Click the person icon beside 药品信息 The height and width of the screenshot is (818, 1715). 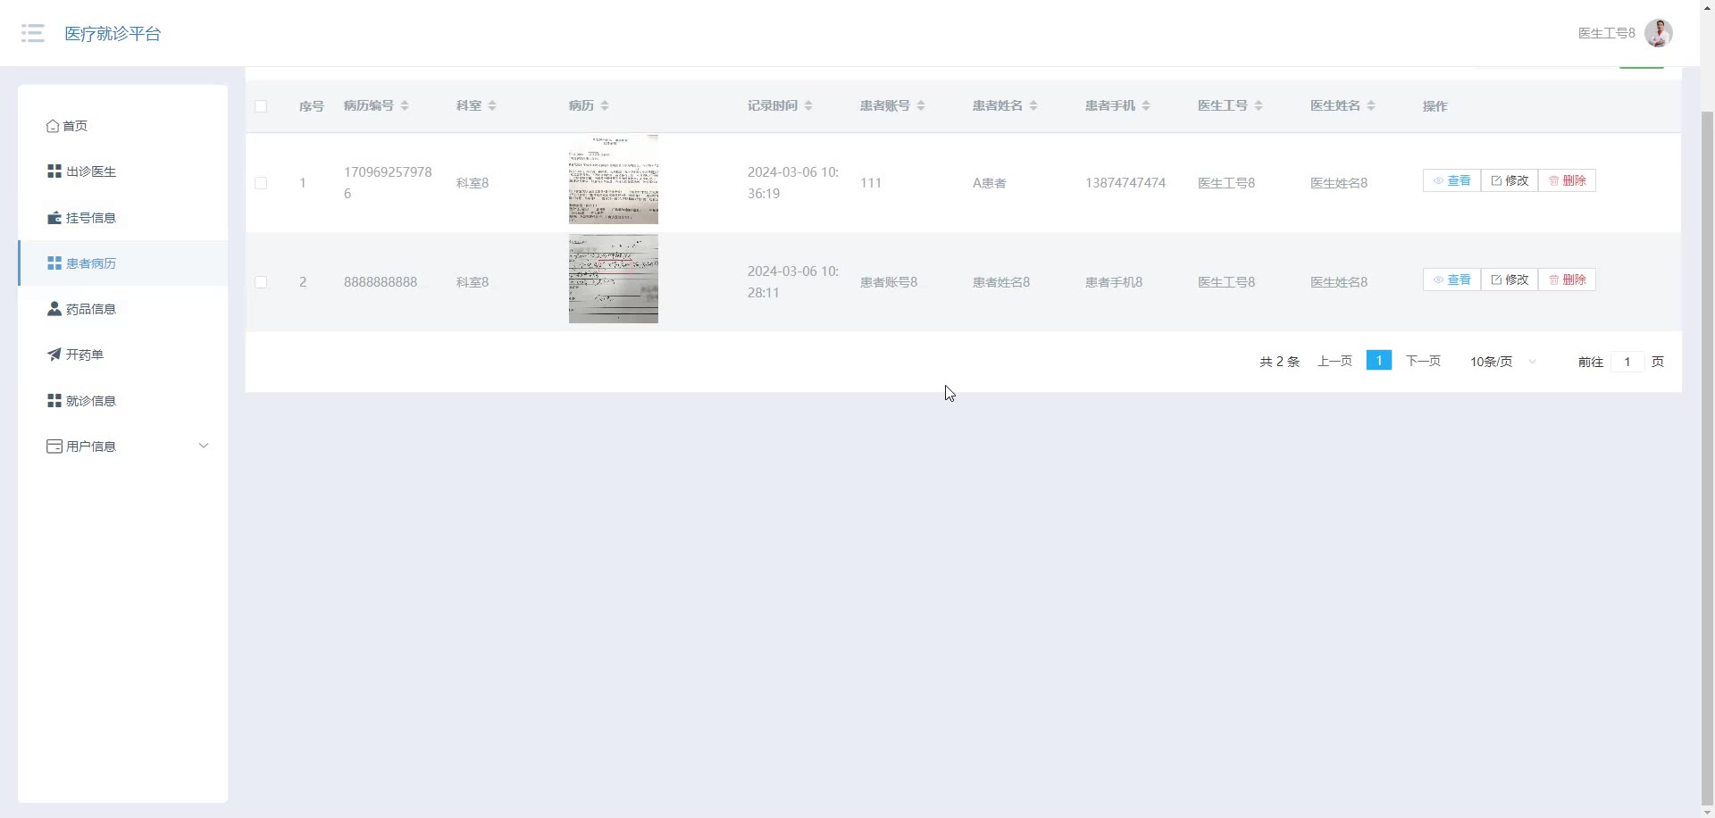(x=54, y=309)
